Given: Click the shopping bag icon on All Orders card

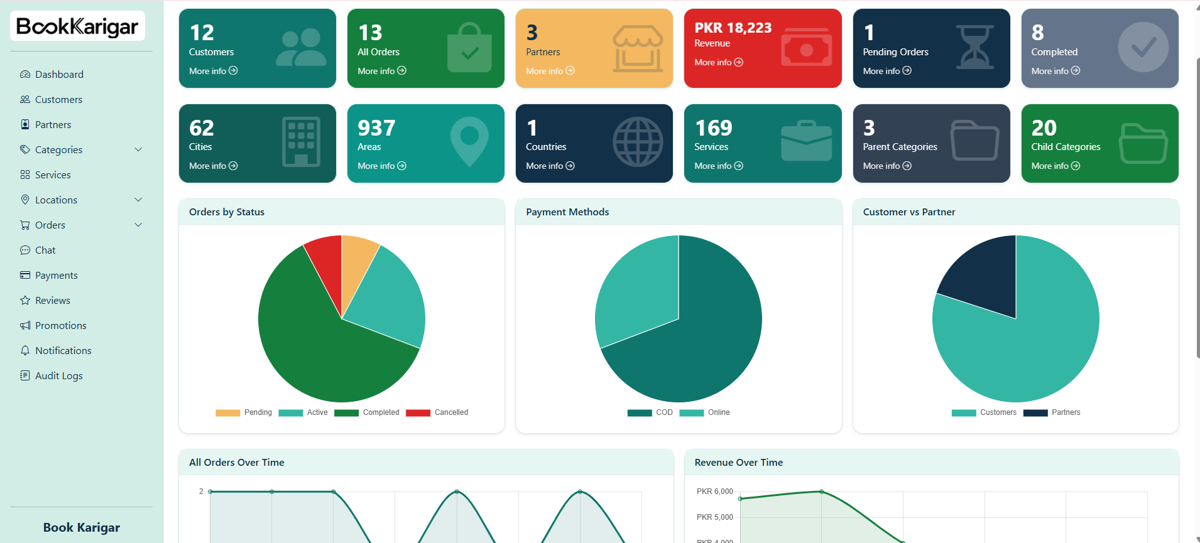Looking at the screenshot, I should [469, 48].
